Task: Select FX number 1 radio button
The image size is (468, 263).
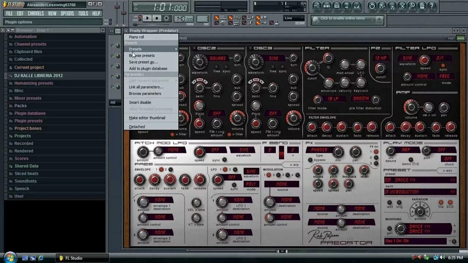Action: click(x=376, y=152)
